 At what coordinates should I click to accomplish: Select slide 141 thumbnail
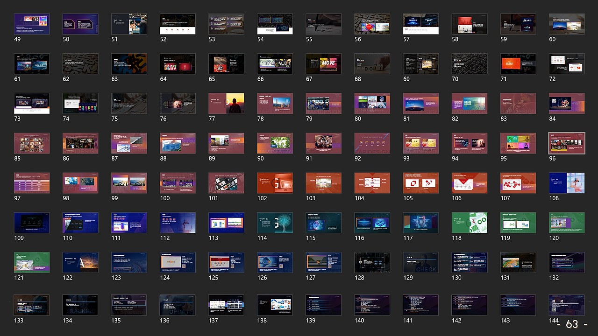point(420,305)
